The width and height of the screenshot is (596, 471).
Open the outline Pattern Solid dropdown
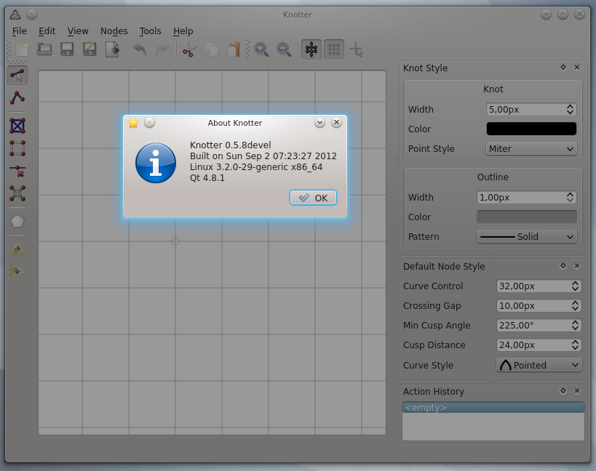(x=526, y=237)
